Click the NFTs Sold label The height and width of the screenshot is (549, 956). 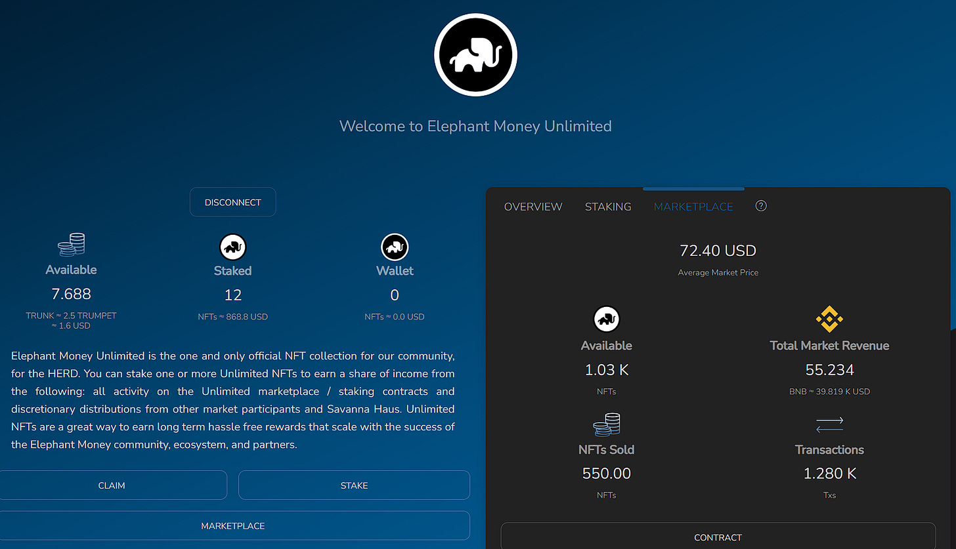click(607, 450)
